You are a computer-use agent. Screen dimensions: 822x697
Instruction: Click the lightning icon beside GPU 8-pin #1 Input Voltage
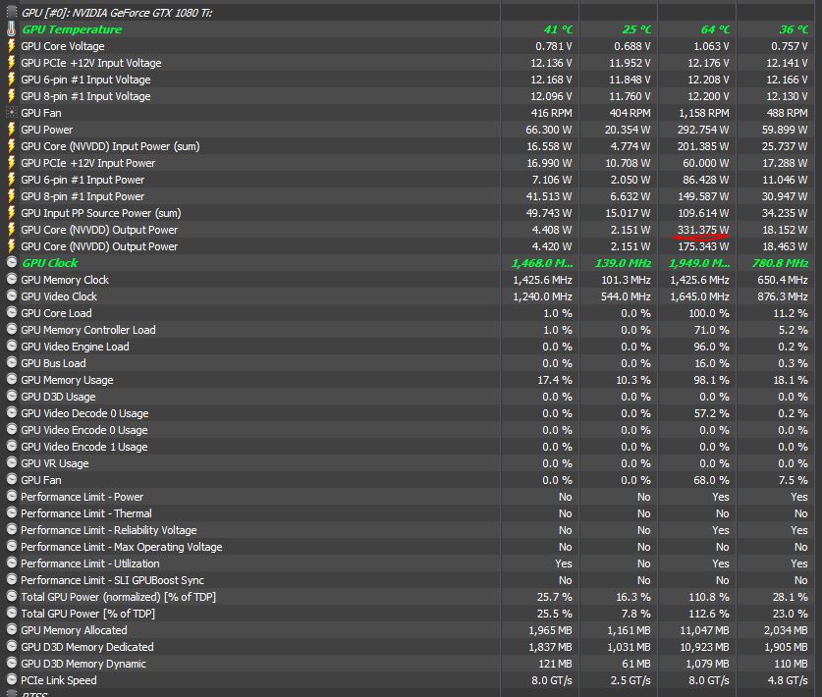(11, 96)
